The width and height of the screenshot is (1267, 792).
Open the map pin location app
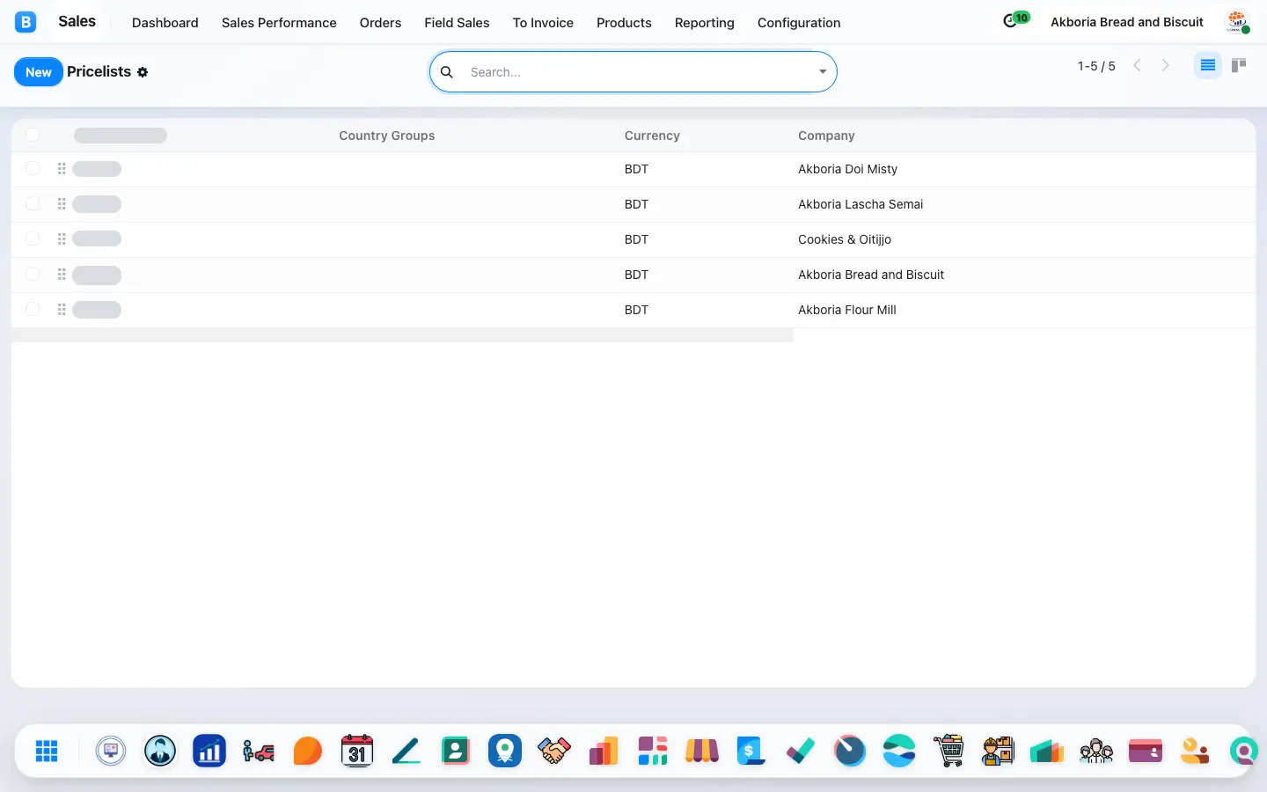pyautogui.click(x=505, y=751)
